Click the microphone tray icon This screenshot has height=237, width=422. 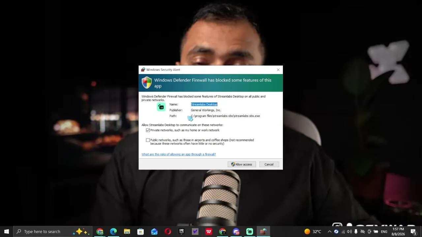tap(356, 231)
